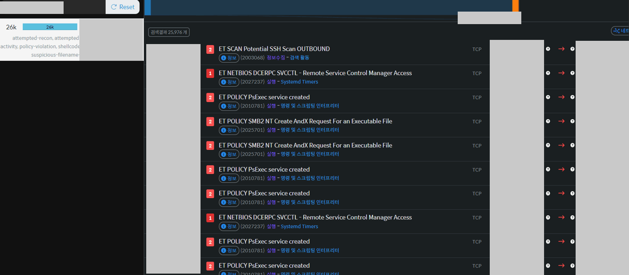Click the first (2027237) signature ID
629x275 pixels.
tap(253, 82)
